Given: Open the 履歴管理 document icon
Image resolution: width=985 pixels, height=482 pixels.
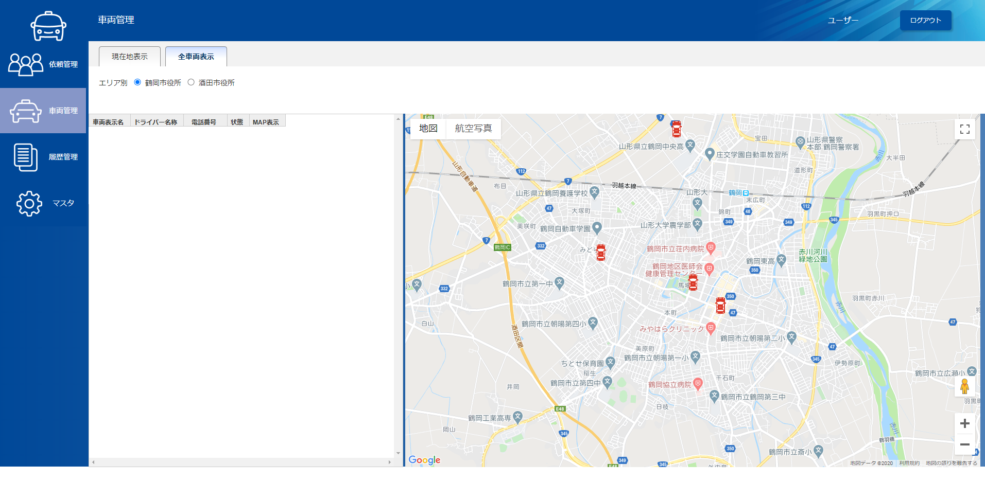Looking at the screenshot, I should click(26, 157).
